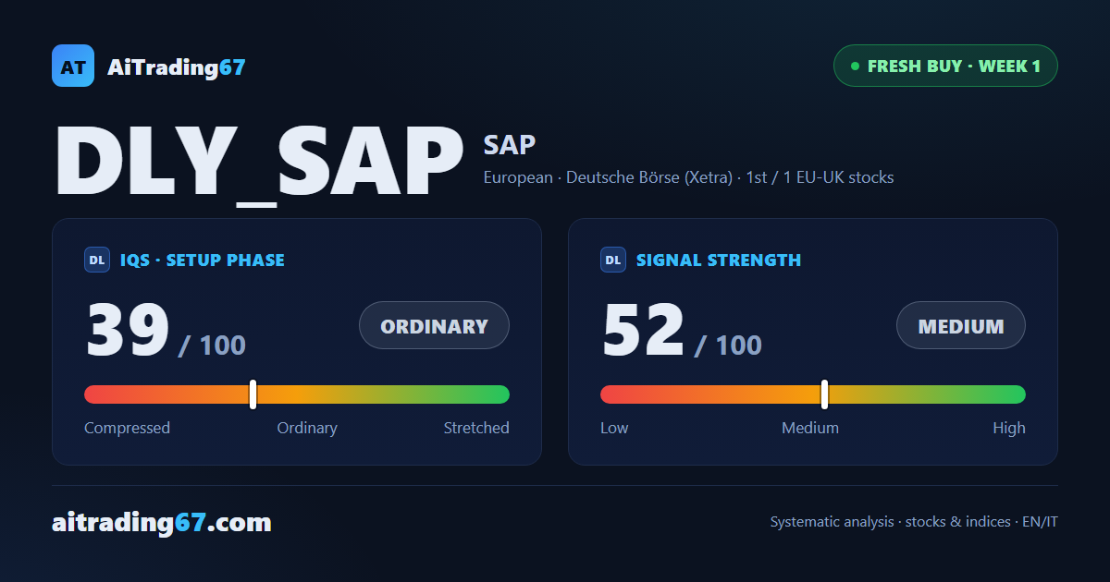Click the AT logo icon
The image size is (1110, 582).
[x=73, y=66]
